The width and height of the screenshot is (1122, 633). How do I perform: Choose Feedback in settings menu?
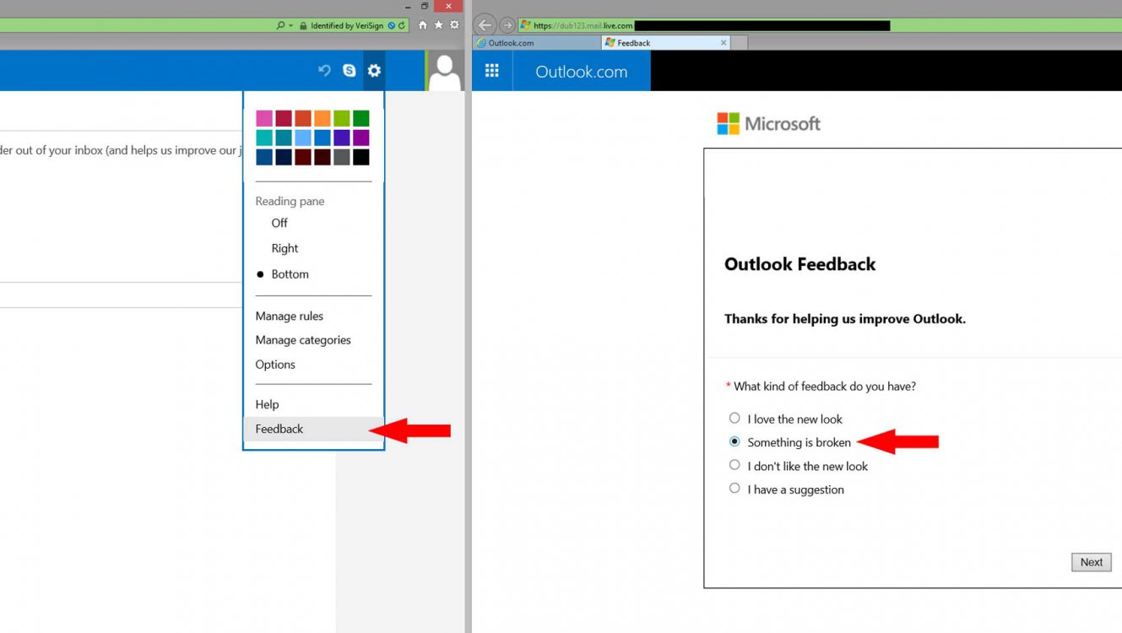pos(313,429)
